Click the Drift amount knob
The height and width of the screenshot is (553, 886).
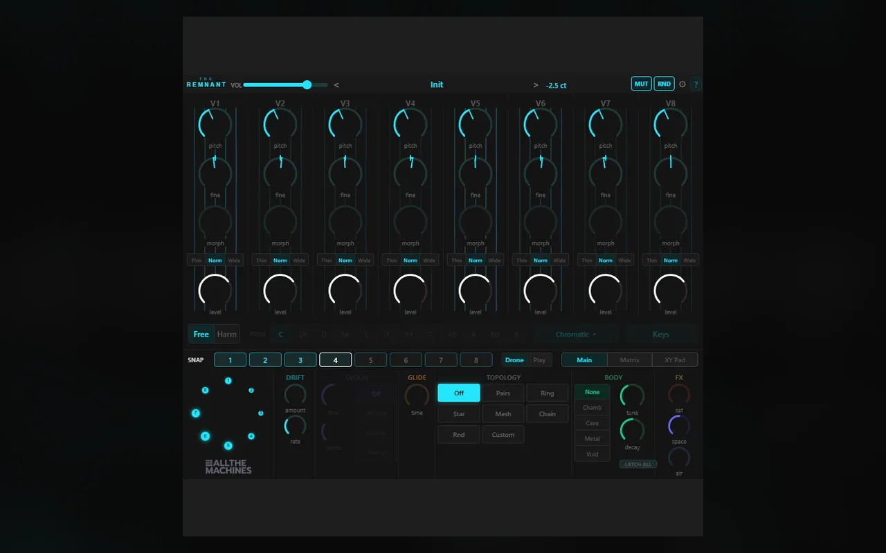(296, 395)
